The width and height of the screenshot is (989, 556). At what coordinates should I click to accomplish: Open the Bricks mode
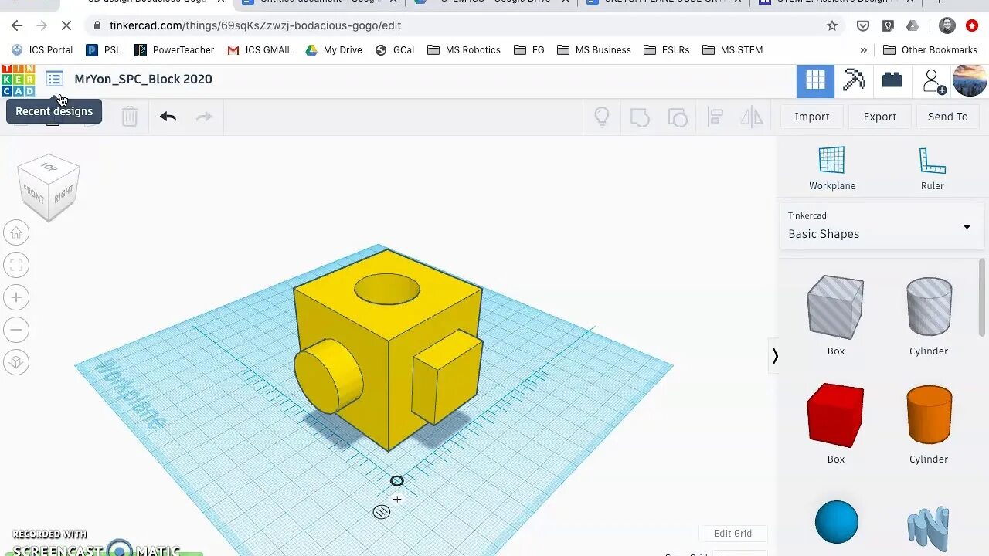pyautogui.click(x=892, y=80)
